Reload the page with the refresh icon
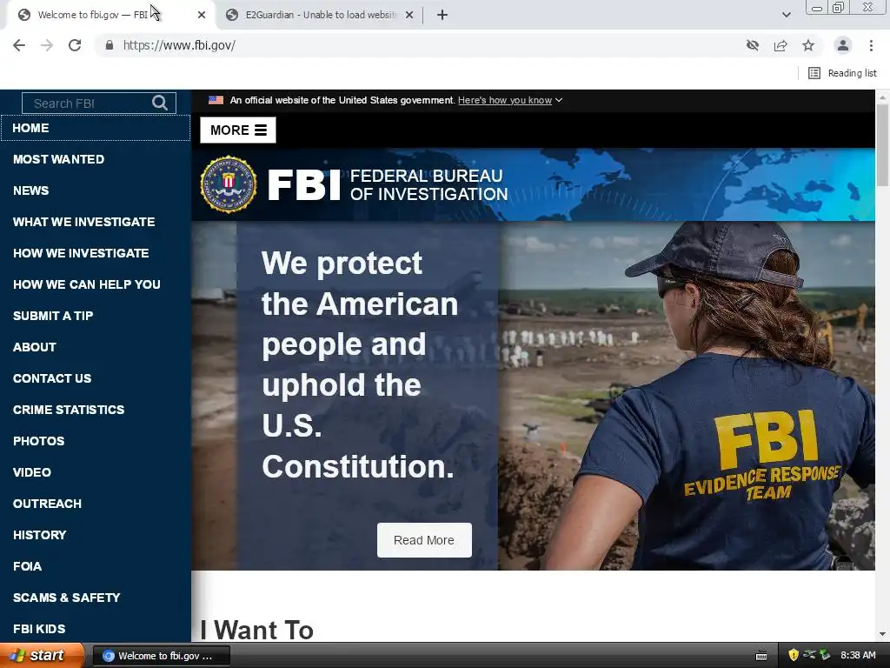Viewport: 890px width, 668px height. 75,45
